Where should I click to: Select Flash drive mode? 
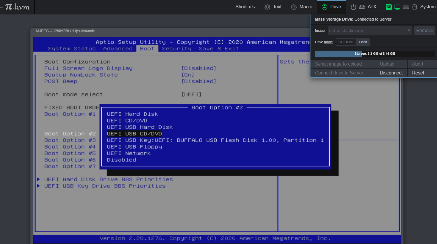pos(363,42)
